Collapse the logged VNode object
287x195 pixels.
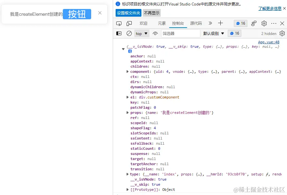tap(123, 49)
